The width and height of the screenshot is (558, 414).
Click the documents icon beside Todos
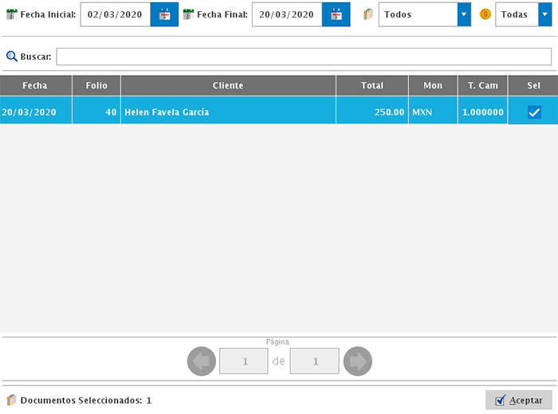click(x=368, y=14)
